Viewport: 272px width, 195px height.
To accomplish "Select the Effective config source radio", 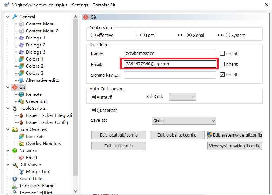I will (93, 35).
